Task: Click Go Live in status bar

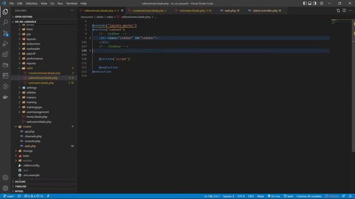Action: pyautogui.click(x=274, y=196)
